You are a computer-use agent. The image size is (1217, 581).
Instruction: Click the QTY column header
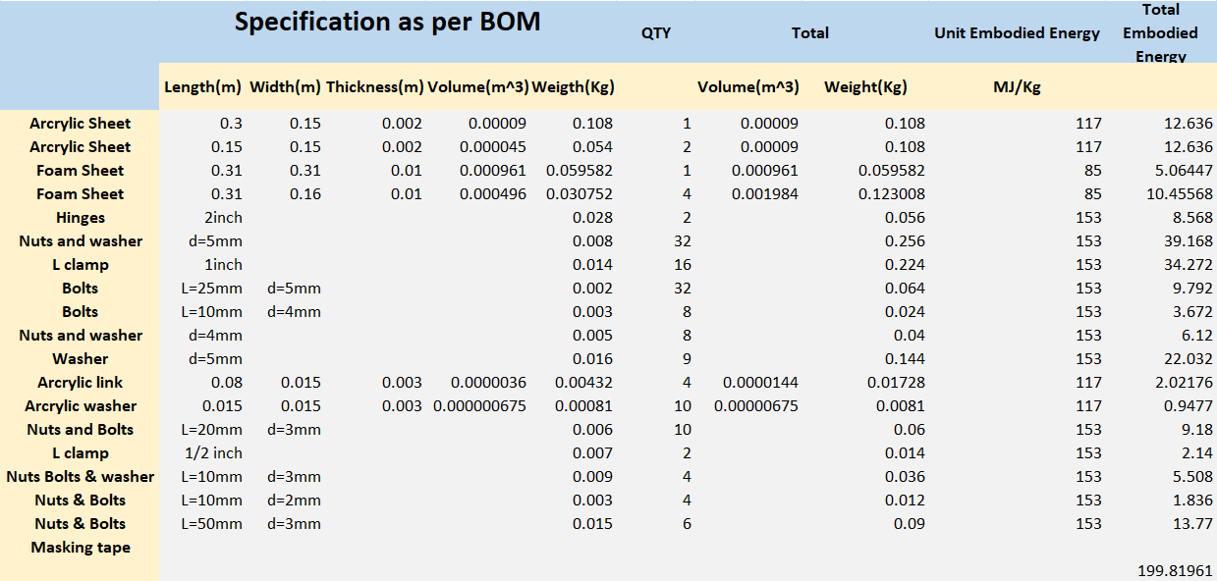click(656, 33)
